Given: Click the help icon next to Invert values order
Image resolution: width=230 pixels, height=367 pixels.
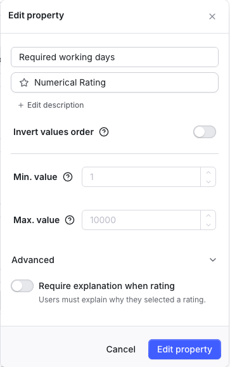Looking at the screenshot, I should point(104,132).
